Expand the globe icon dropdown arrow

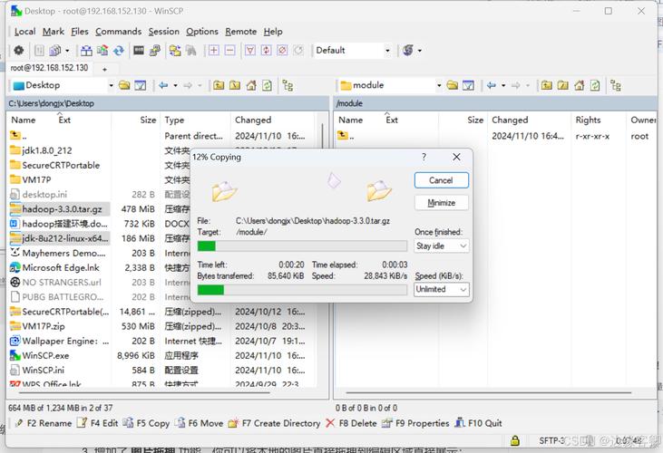pos(419,51)
